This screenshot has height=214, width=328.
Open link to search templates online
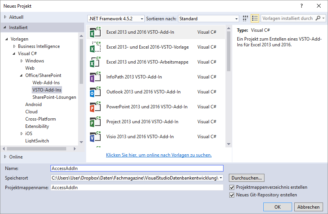(159, 155)
